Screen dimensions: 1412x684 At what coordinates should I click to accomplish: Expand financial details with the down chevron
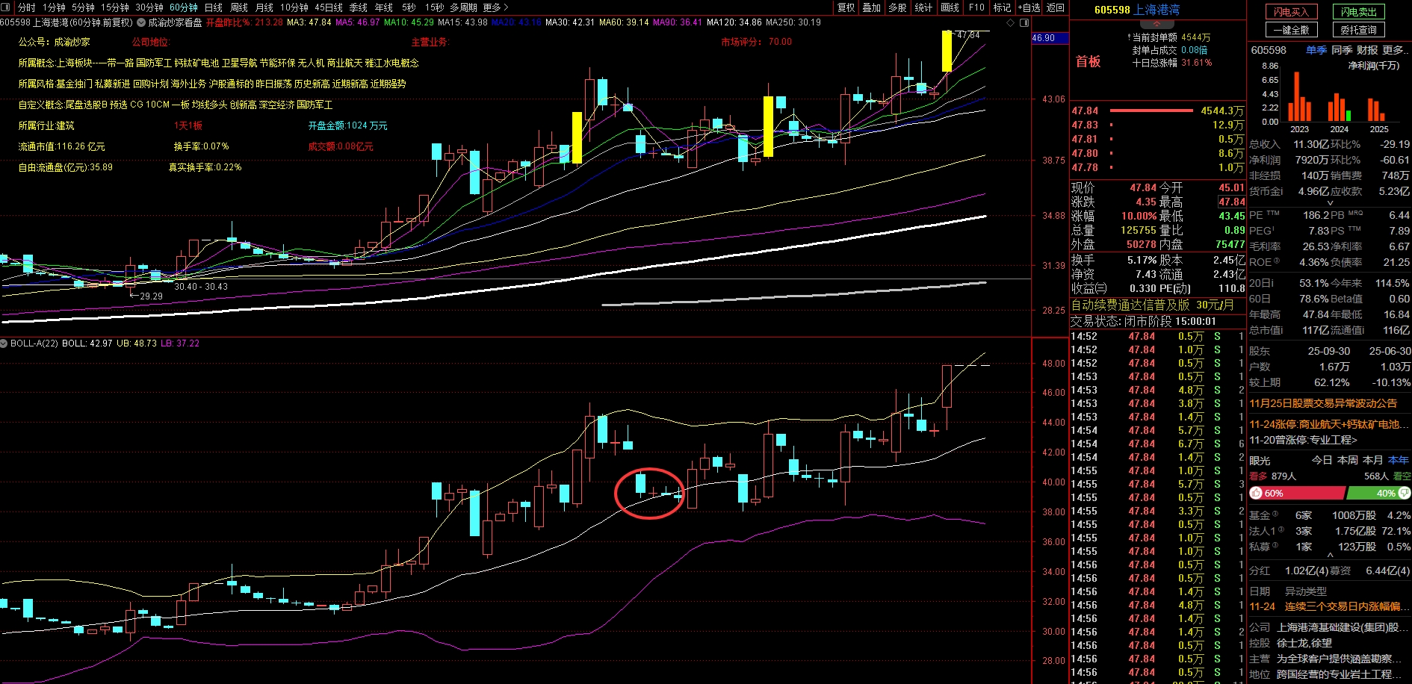[1330, 203]
